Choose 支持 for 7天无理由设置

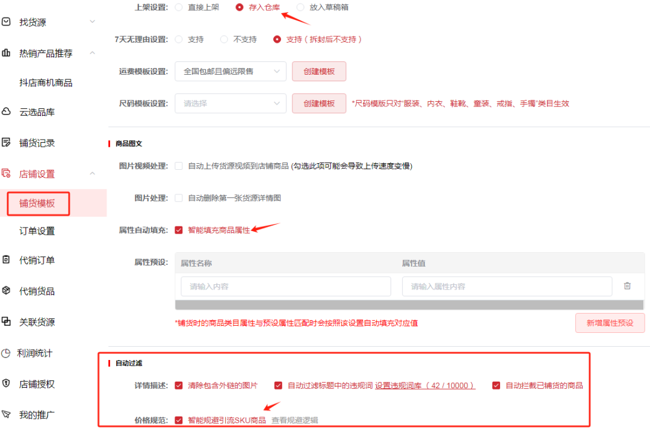coord(179,39)
